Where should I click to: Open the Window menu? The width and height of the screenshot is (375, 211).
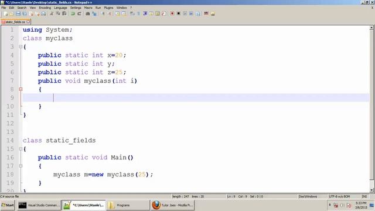tap(122, 8)
